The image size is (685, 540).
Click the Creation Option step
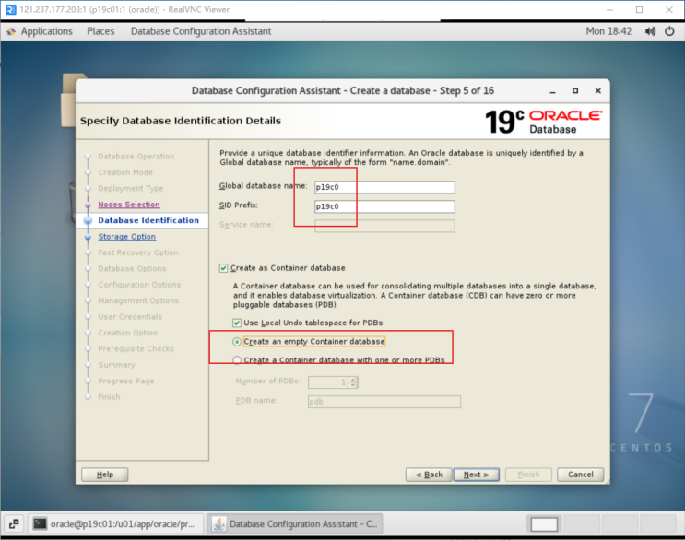point(127,333)
